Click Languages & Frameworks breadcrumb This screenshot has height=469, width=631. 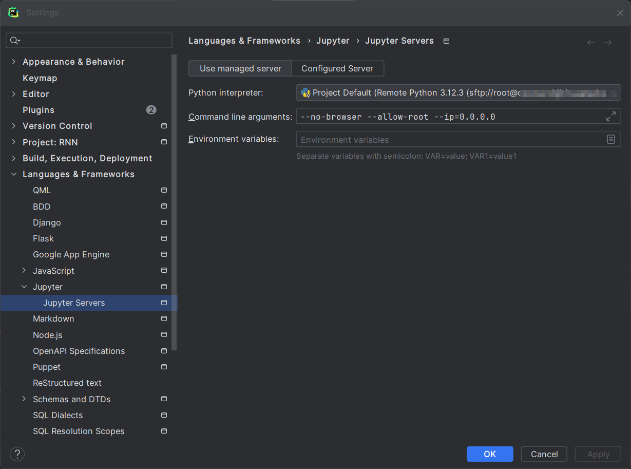[244, 41]
